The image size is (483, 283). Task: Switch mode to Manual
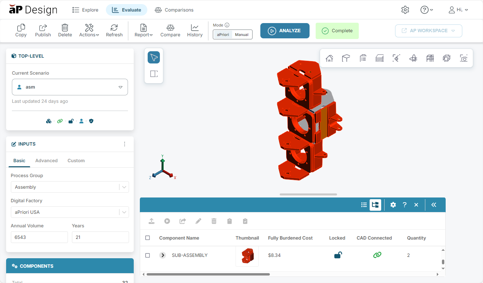(242, 35)
